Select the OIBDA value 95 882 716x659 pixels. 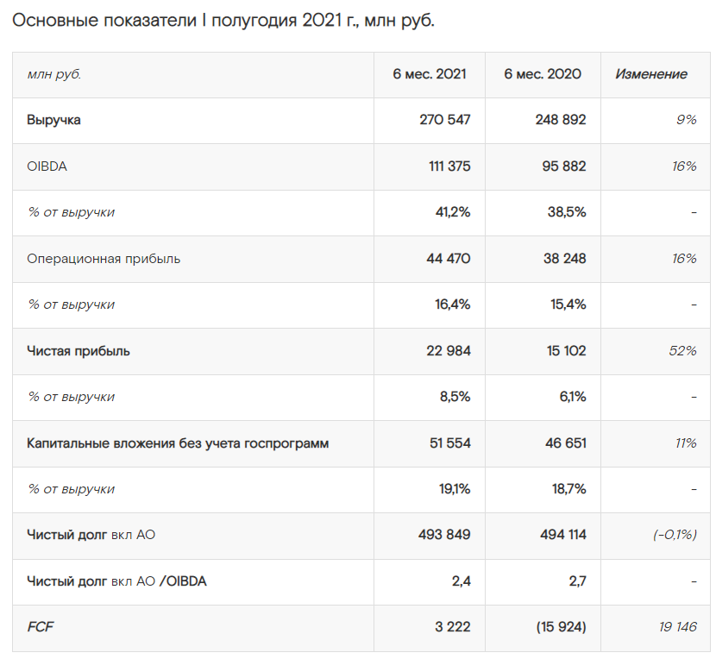[561, 166]
